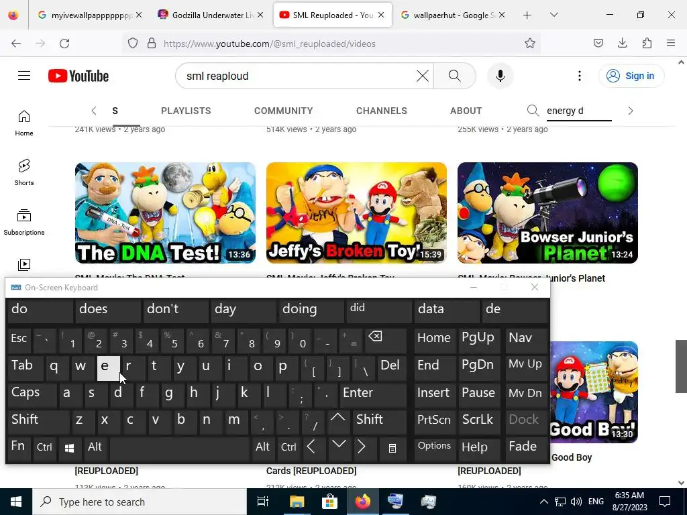Open Home in YouTube sidebar

pos(24,123)
